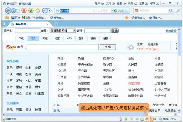
Task: Click the go arrow at the address bar end
Action: pyautogui.click(x=127, y=11)
